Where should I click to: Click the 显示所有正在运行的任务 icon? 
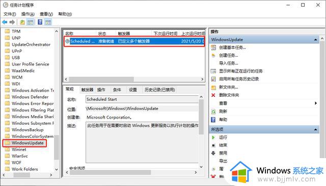[x=213, y=71]
